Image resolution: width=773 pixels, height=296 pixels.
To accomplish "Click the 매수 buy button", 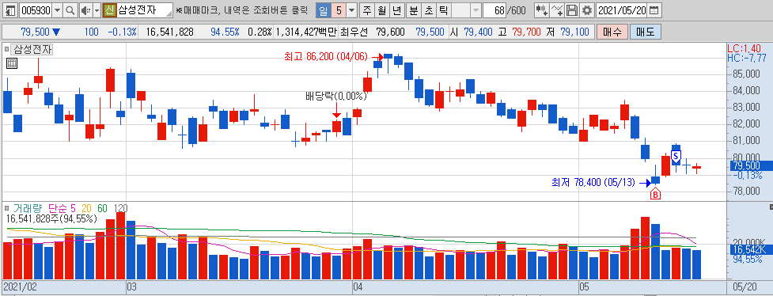I will (612, 32).
